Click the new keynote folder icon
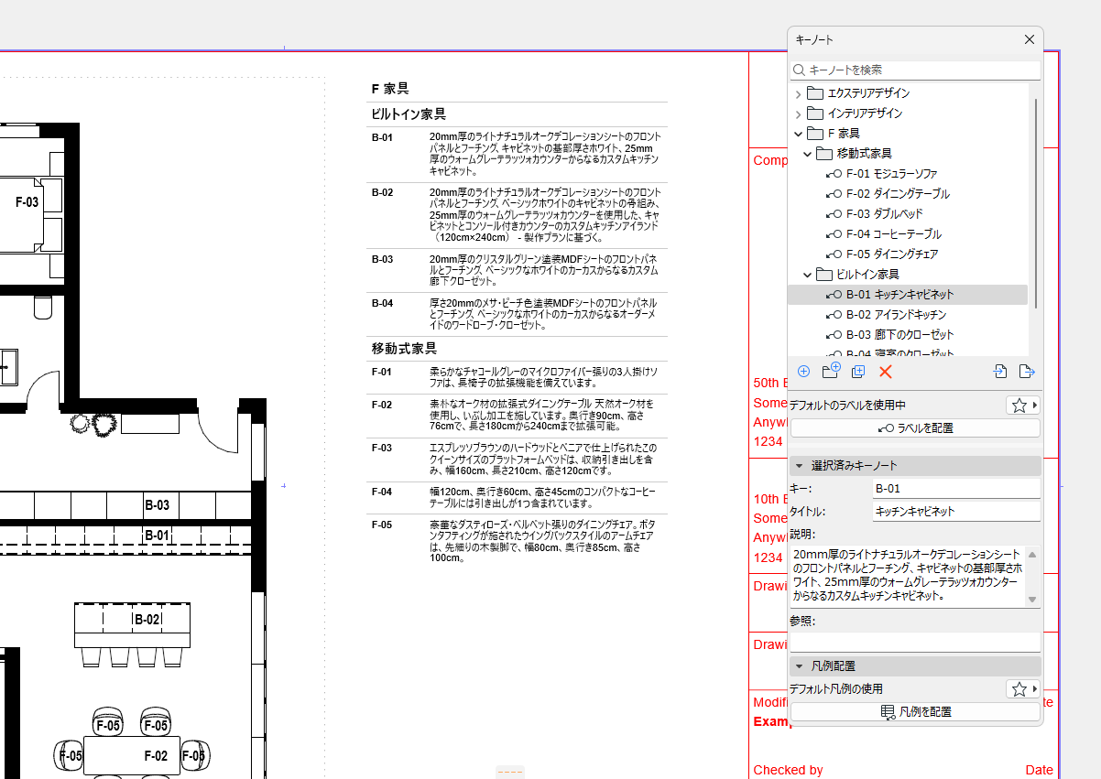 point(832,371)
